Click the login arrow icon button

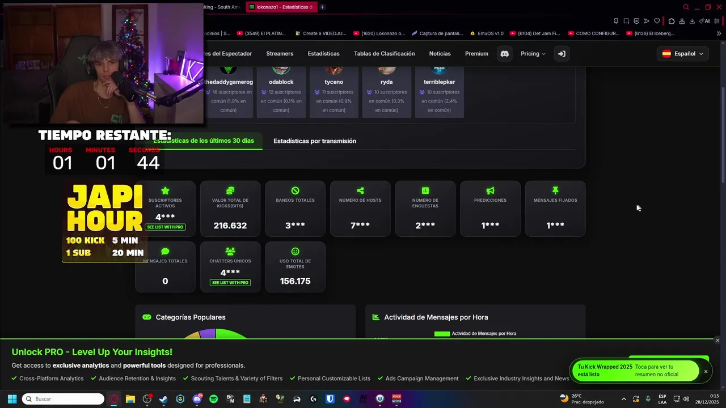[562, 54]
